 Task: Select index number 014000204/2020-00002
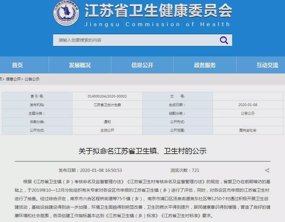[107, 96]
